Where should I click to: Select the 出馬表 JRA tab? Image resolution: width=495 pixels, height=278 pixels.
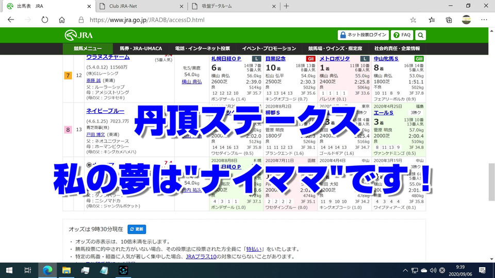(49, 6)
